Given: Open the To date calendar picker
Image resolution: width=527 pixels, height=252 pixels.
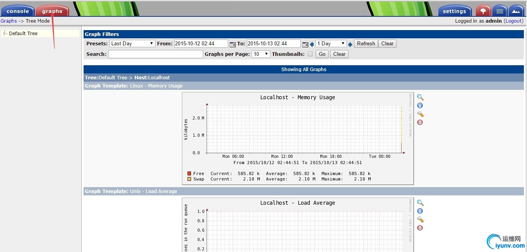Looking at the screenshot, I should tap(305, 45).
